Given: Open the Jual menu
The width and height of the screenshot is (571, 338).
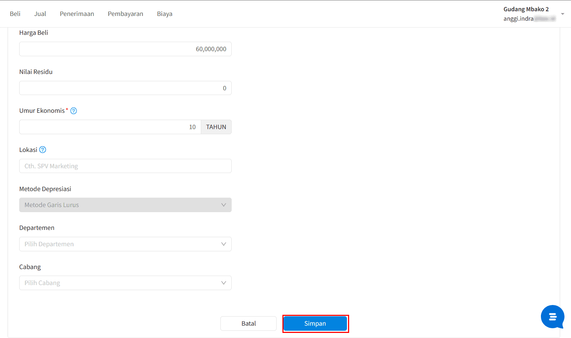Looking at the screenshot, I should pyautogui.click(x=40, y=14).
